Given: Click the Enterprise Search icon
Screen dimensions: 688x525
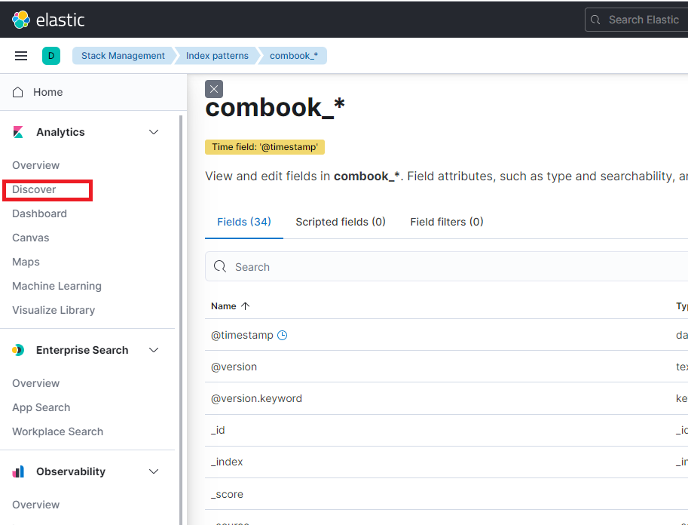Looking at the screenshot, I should (x=18, y=350).
